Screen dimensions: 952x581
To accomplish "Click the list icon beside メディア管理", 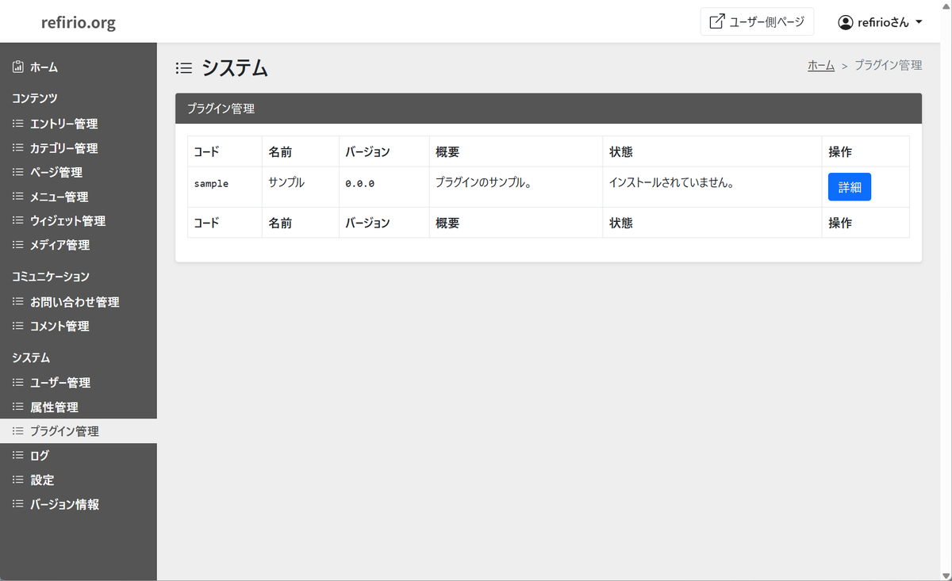I will [18, 245].
